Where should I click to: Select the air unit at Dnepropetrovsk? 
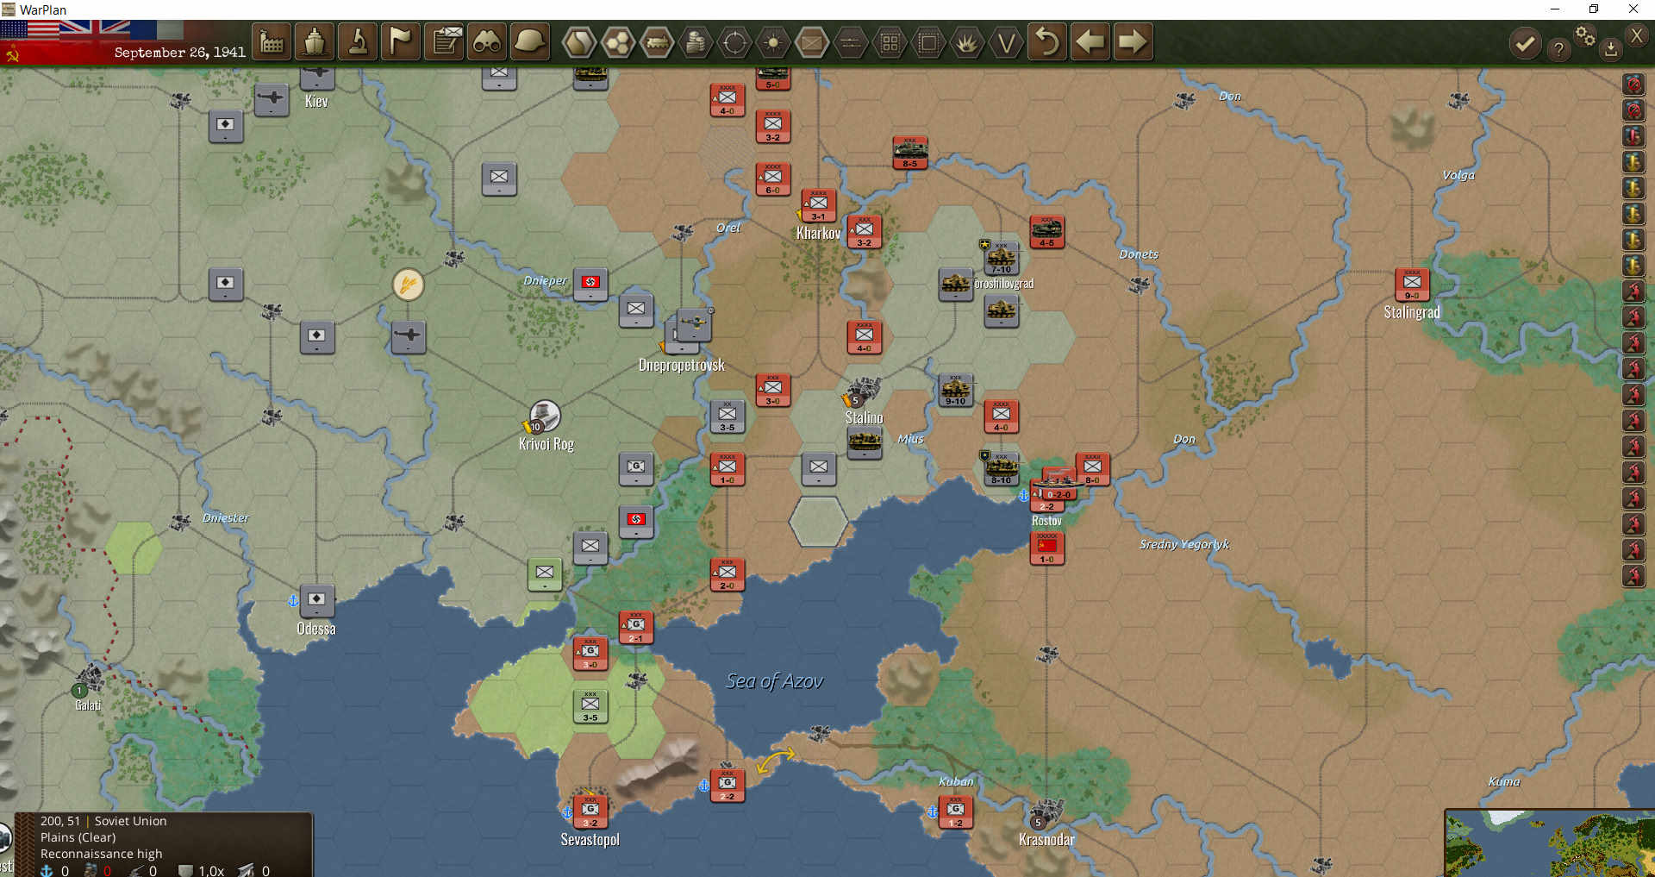(693, 325)
